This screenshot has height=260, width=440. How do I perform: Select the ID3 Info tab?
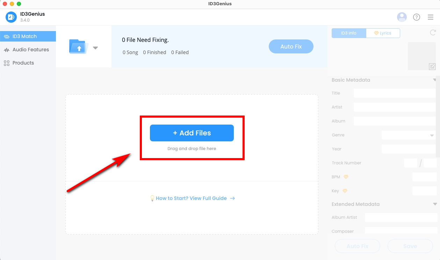coord(348,33)
